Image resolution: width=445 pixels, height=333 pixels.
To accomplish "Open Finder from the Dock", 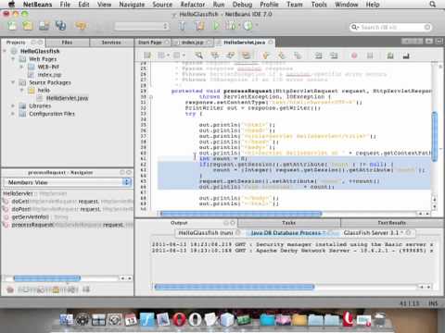I will [x=67, y=319].
